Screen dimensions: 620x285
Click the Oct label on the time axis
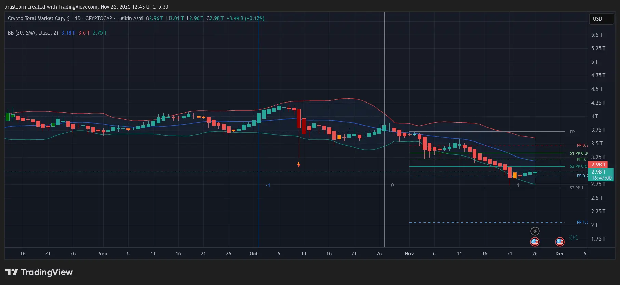[x=254, y=254]
